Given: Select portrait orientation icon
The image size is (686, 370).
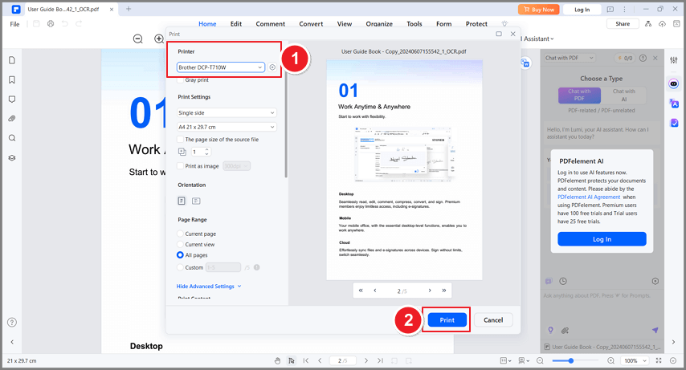Looking at the screenshot, I should pos(182,201).
